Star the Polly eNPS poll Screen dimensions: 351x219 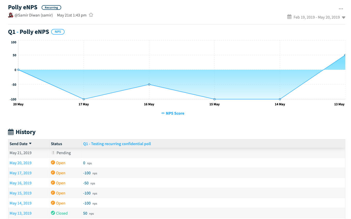(x=91, y=15)
